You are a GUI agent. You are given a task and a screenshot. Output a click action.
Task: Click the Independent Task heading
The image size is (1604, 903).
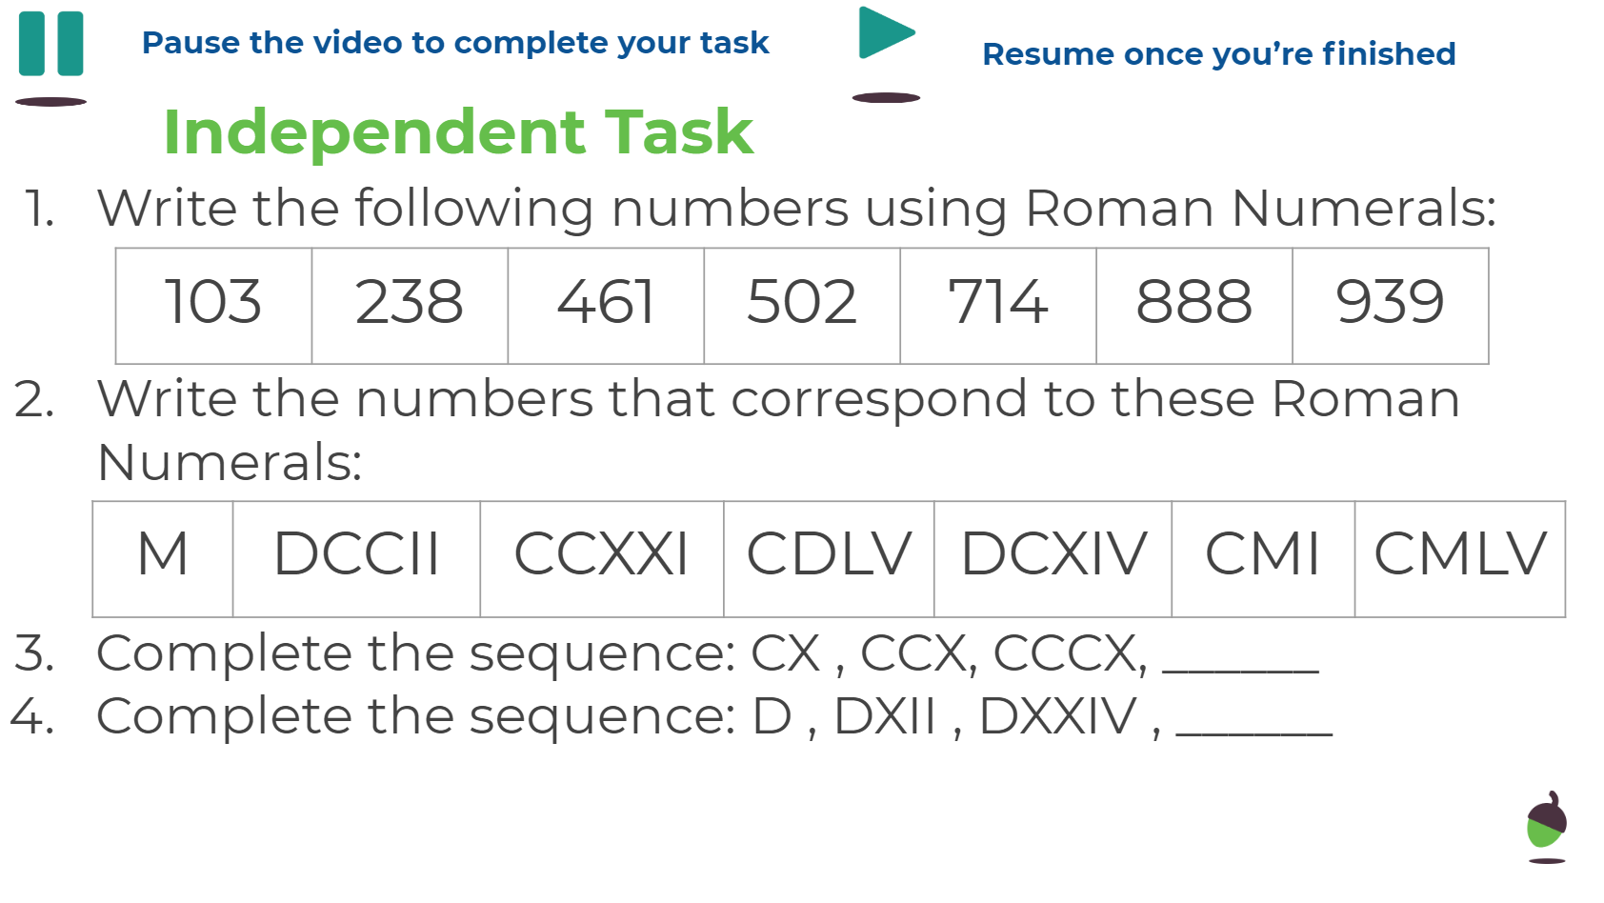pyautogui.click(x=458, y=131)
